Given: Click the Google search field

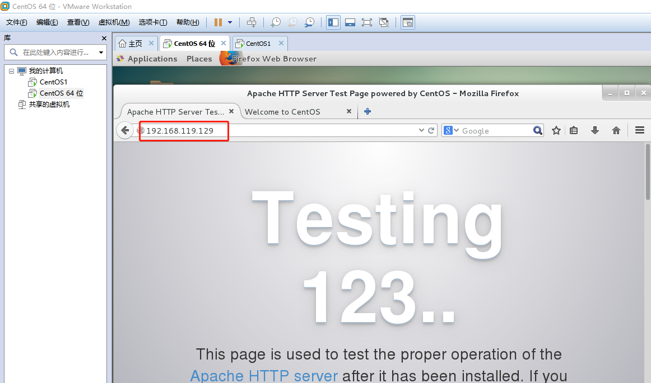Looking at the screenshot, I should tap(496, 131).
